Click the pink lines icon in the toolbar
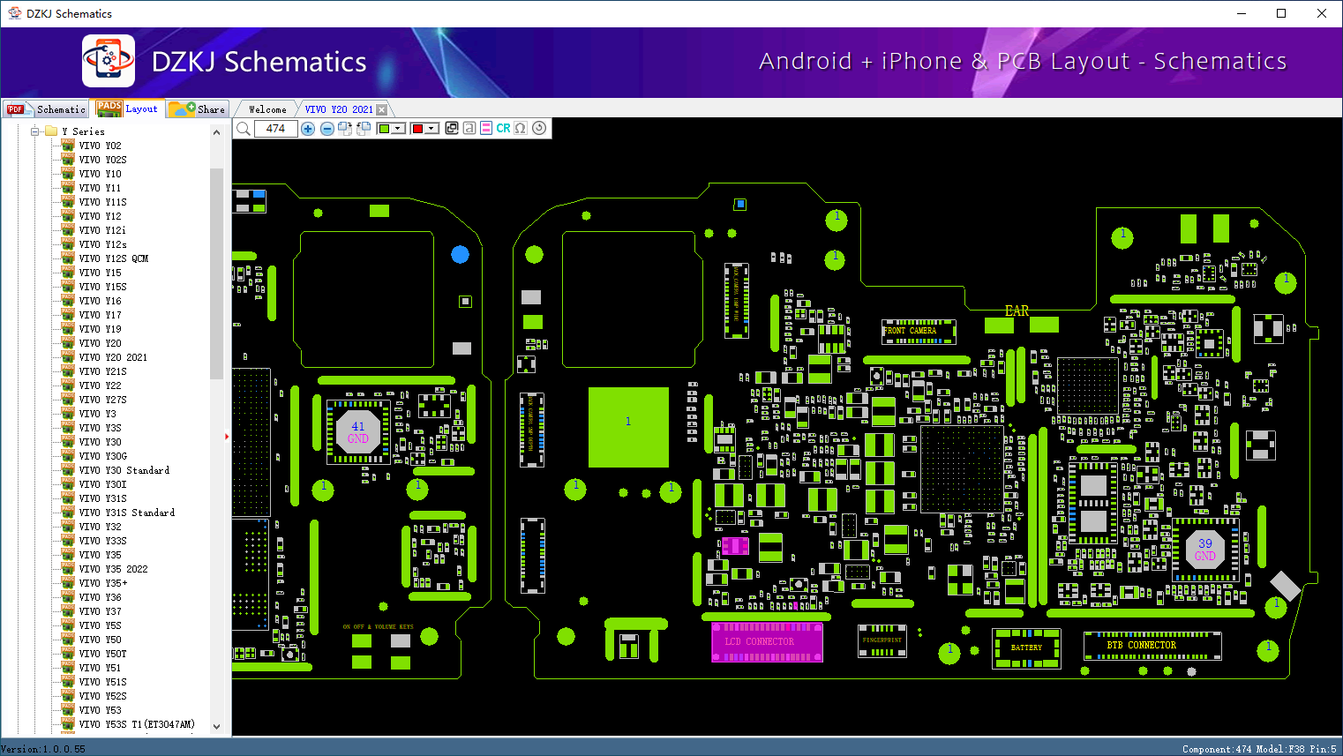The image size is (1343, 756). coord(486,129)
